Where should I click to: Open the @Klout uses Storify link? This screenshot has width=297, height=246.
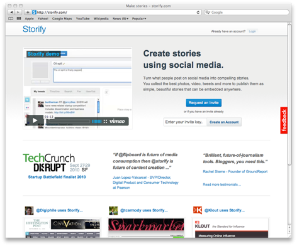(x=225, y=210)
